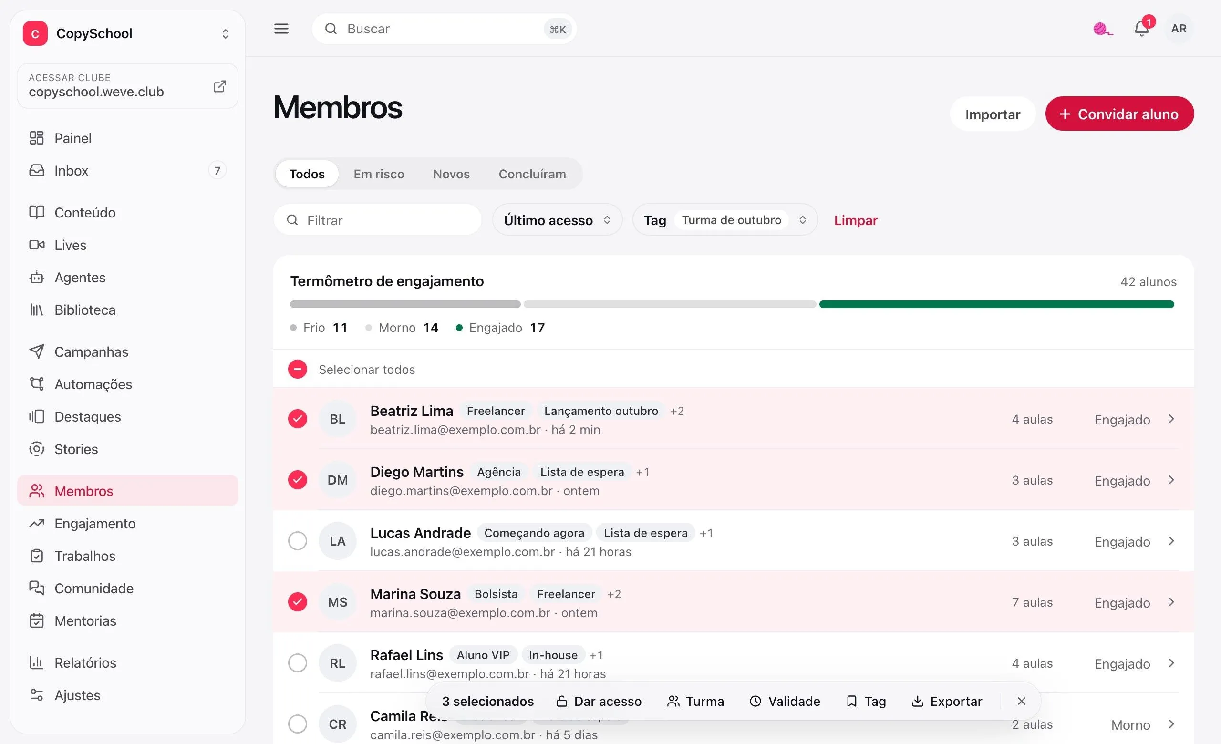
Task: Open Automações section
Action: pos(127,384)
